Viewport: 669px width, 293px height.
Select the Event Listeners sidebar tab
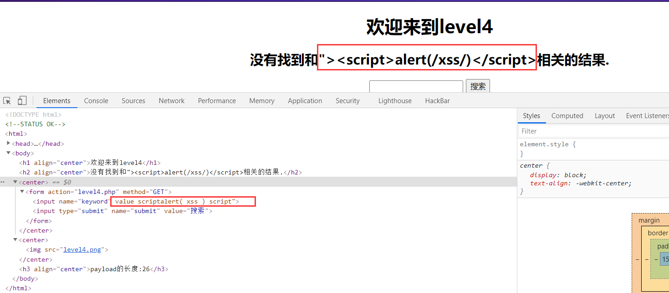click(647, 116)
